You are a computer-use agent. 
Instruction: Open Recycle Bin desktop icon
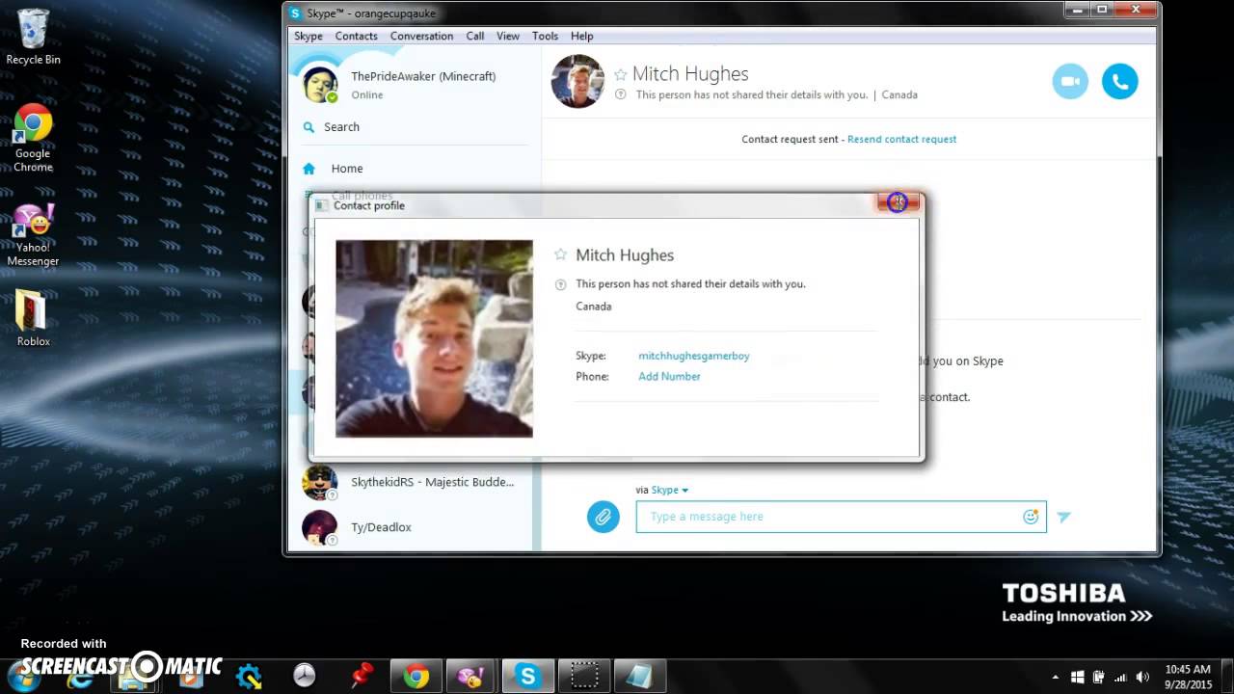pyautogui.click(x=33, y=37)
